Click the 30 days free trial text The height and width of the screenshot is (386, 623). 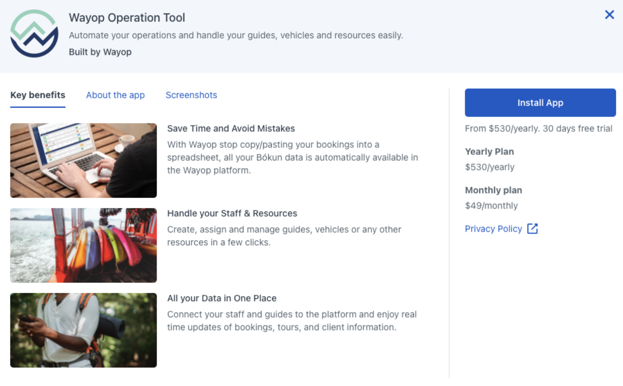(577, 129)
